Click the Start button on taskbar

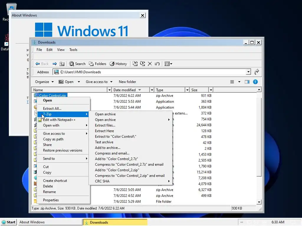[x=9, y=222]
